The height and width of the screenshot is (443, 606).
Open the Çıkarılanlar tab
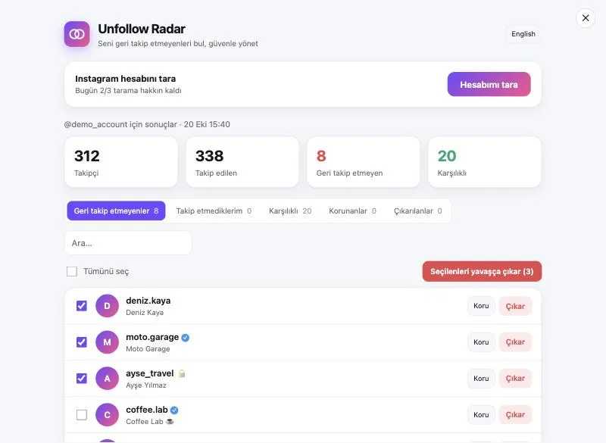[x=418, y=211]
